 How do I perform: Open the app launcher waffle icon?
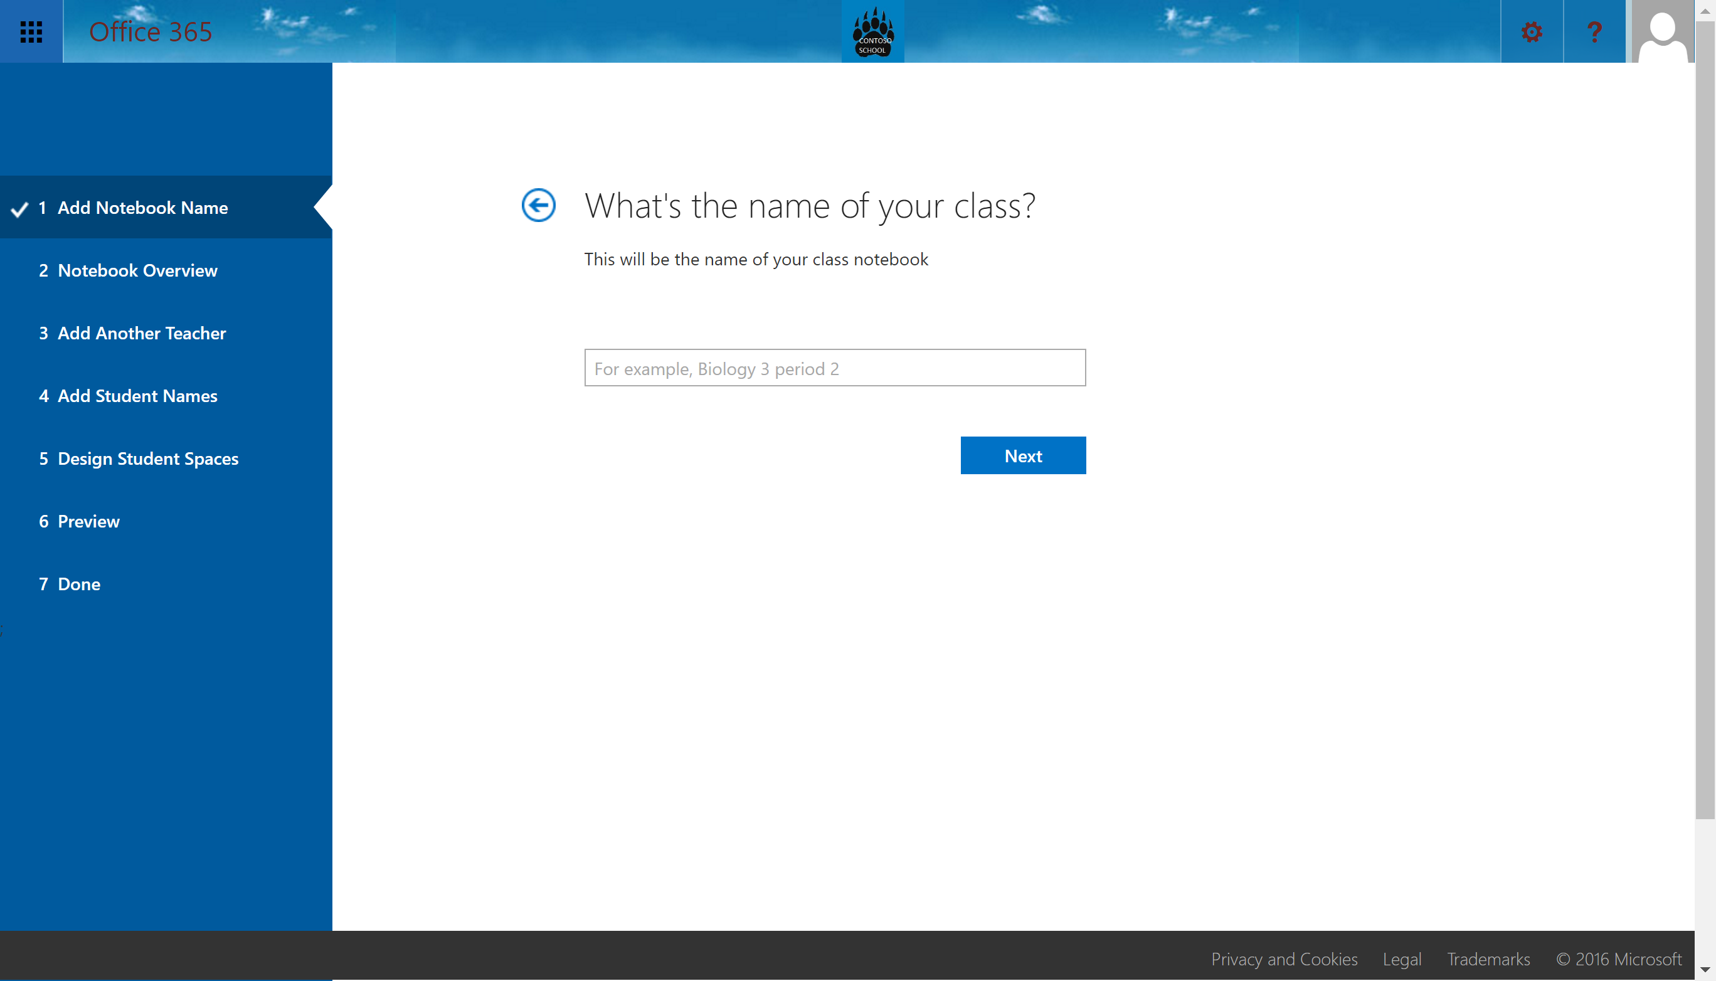click(x=31, y=31)
